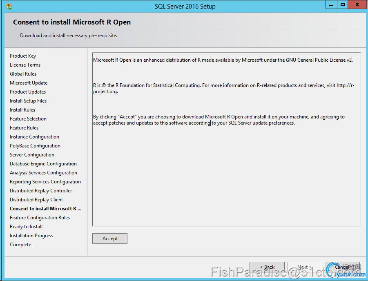The height and width of the screenshot is (281, 368).
Task: Select Instance Configuration step
Action: click(x=34, y=137)
